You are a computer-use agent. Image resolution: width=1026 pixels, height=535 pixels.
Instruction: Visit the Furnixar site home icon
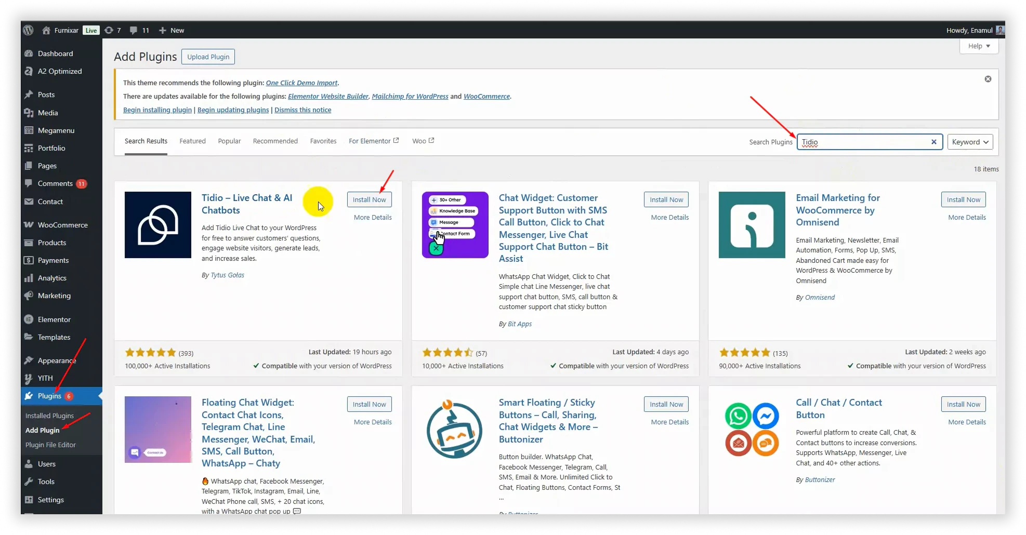46,30
